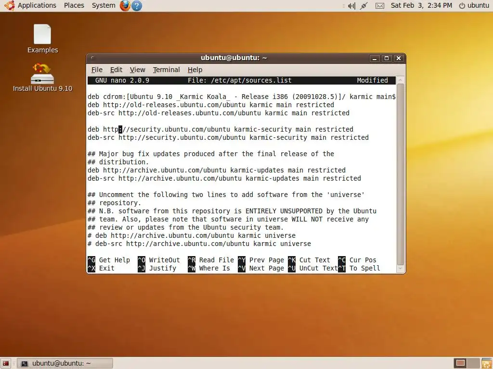Click the 'deb http://old-releases.ubuntu.com' line

pyautogui.click(x=211, y=105)
